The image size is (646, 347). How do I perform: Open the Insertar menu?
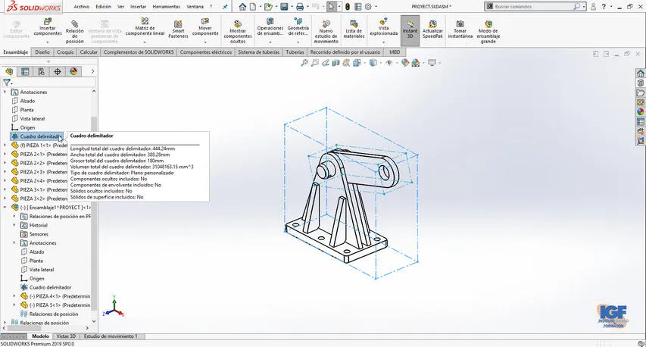pos(138,7)
